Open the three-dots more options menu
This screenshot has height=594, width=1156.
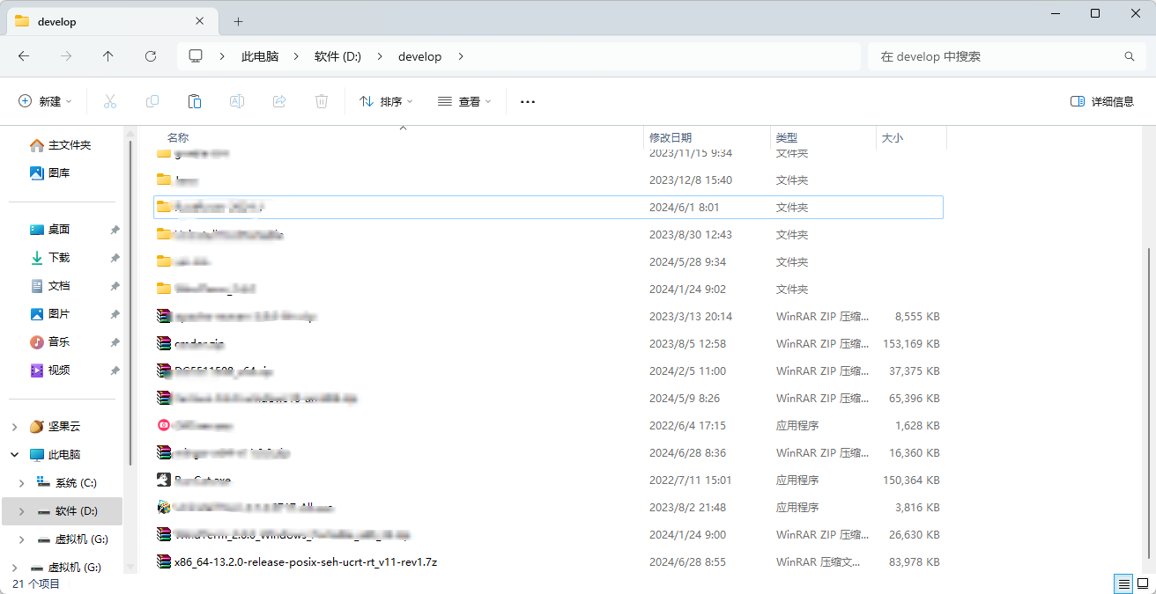(528, 101)
